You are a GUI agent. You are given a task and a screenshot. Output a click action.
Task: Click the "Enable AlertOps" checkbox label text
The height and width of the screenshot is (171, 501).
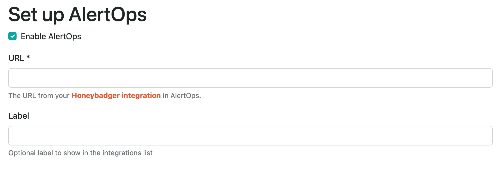click(x=51, y=36)
